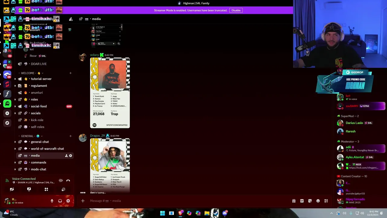Open activities icon in the voice panel

point(46,189)
